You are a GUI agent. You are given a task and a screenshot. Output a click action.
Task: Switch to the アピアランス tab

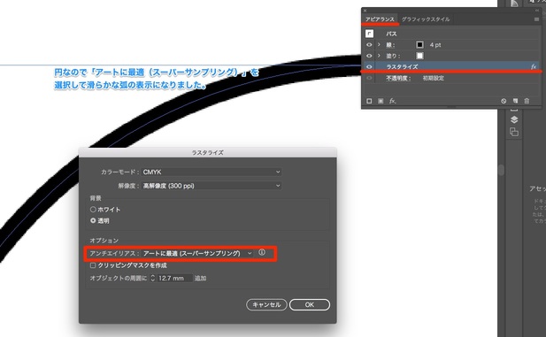click(x=380, y=19)
